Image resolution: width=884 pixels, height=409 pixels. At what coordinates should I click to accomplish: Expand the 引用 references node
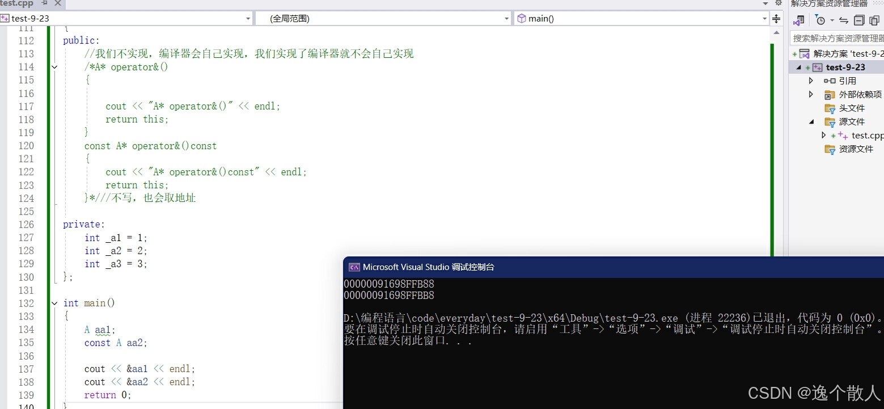tap(811, 81)
